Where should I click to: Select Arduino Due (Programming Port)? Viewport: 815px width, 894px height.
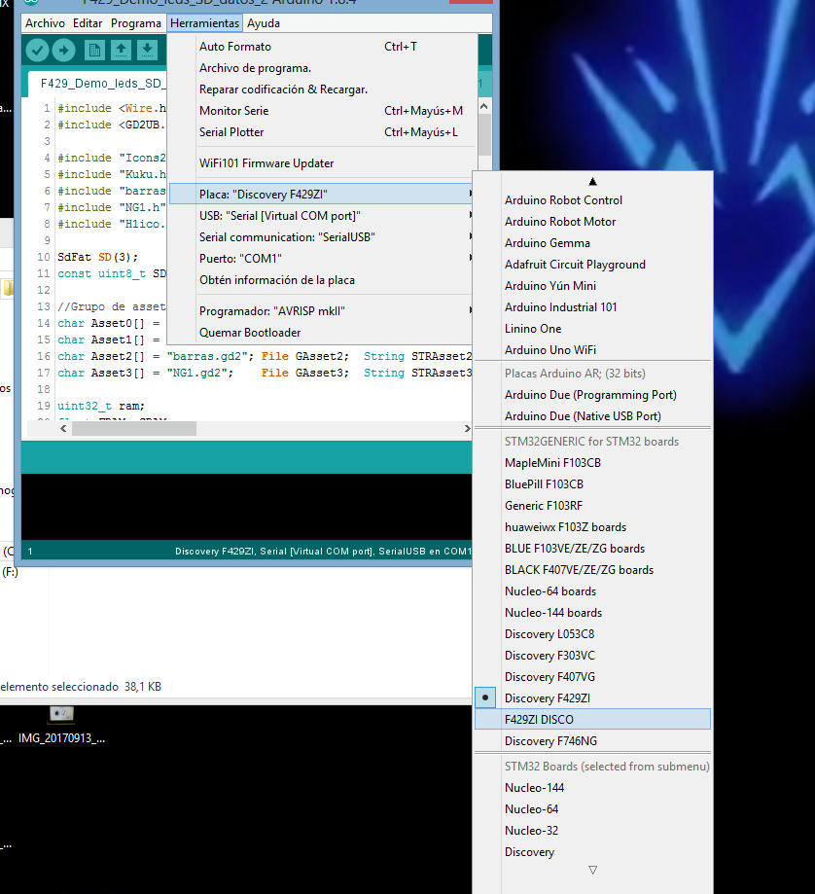coord(592,395)
